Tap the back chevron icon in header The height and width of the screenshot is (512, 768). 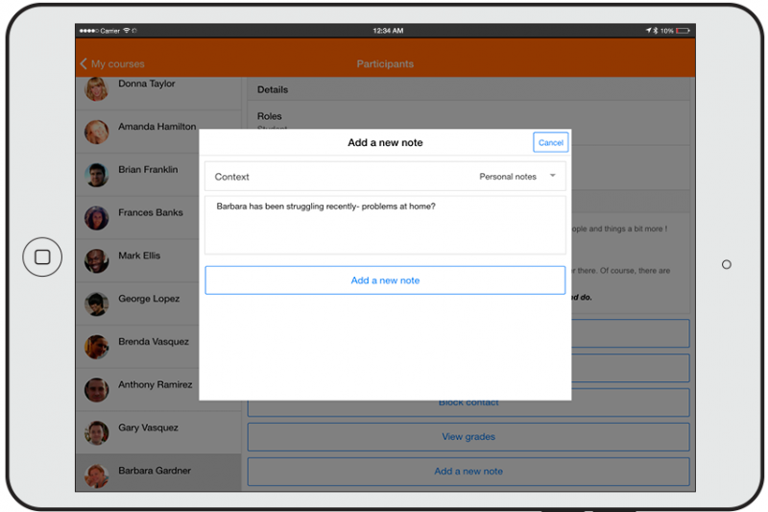(x=84, y=63)
